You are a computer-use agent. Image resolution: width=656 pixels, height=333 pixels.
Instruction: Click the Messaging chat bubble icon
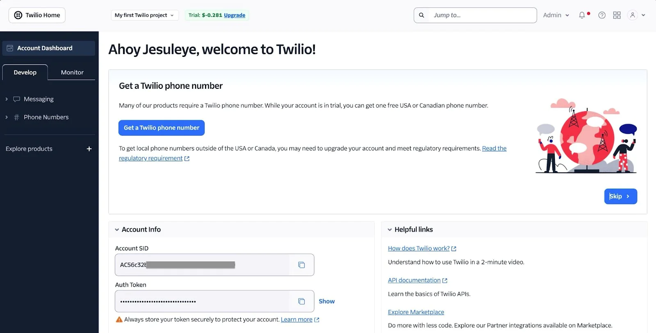(x=16, y=99)
